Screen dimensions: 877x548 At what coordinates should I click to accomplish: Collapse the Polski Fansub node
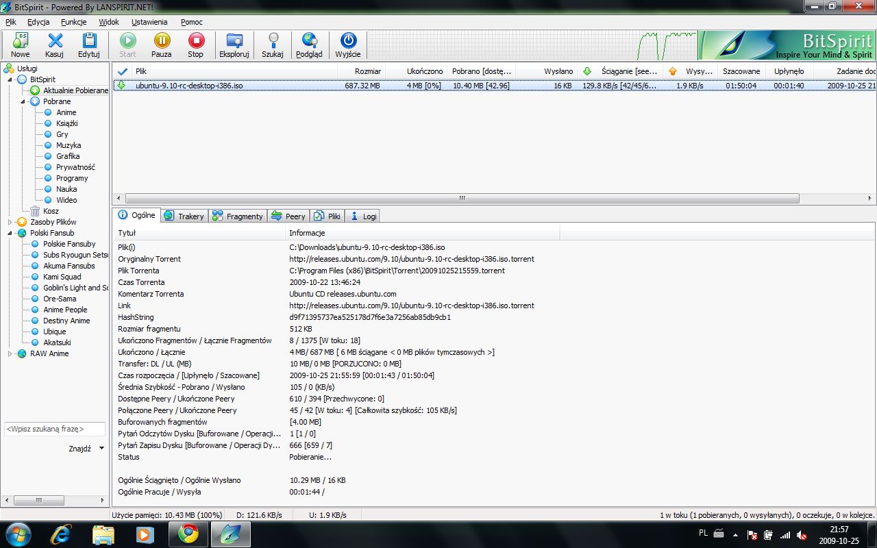(x=10, y=233)
